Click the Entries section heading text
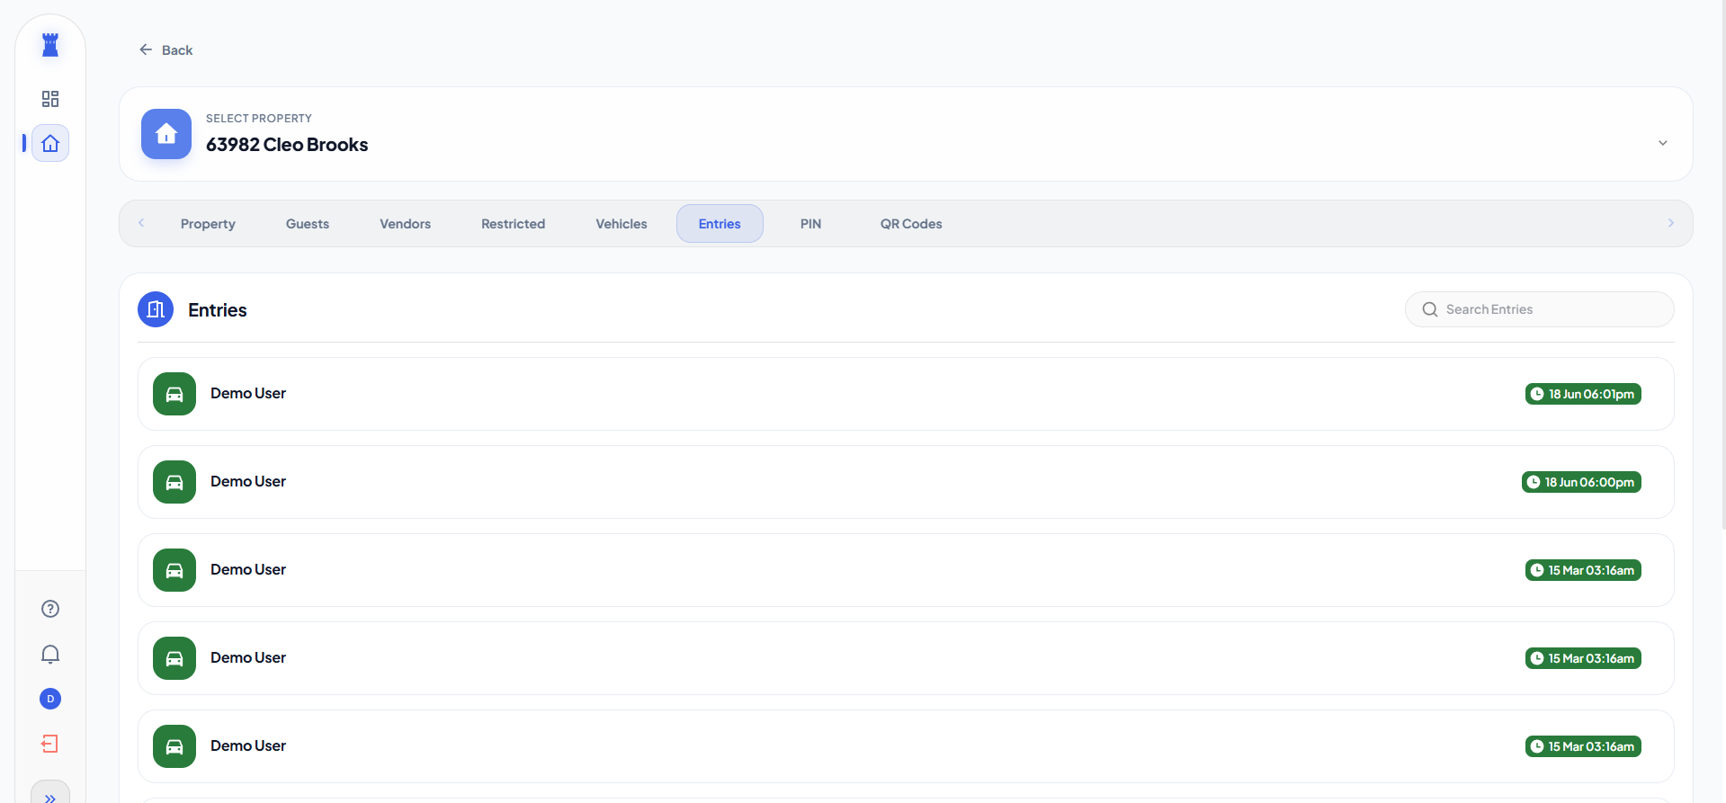Viewport: 1726px width, 803px height. tap(218, 310)
